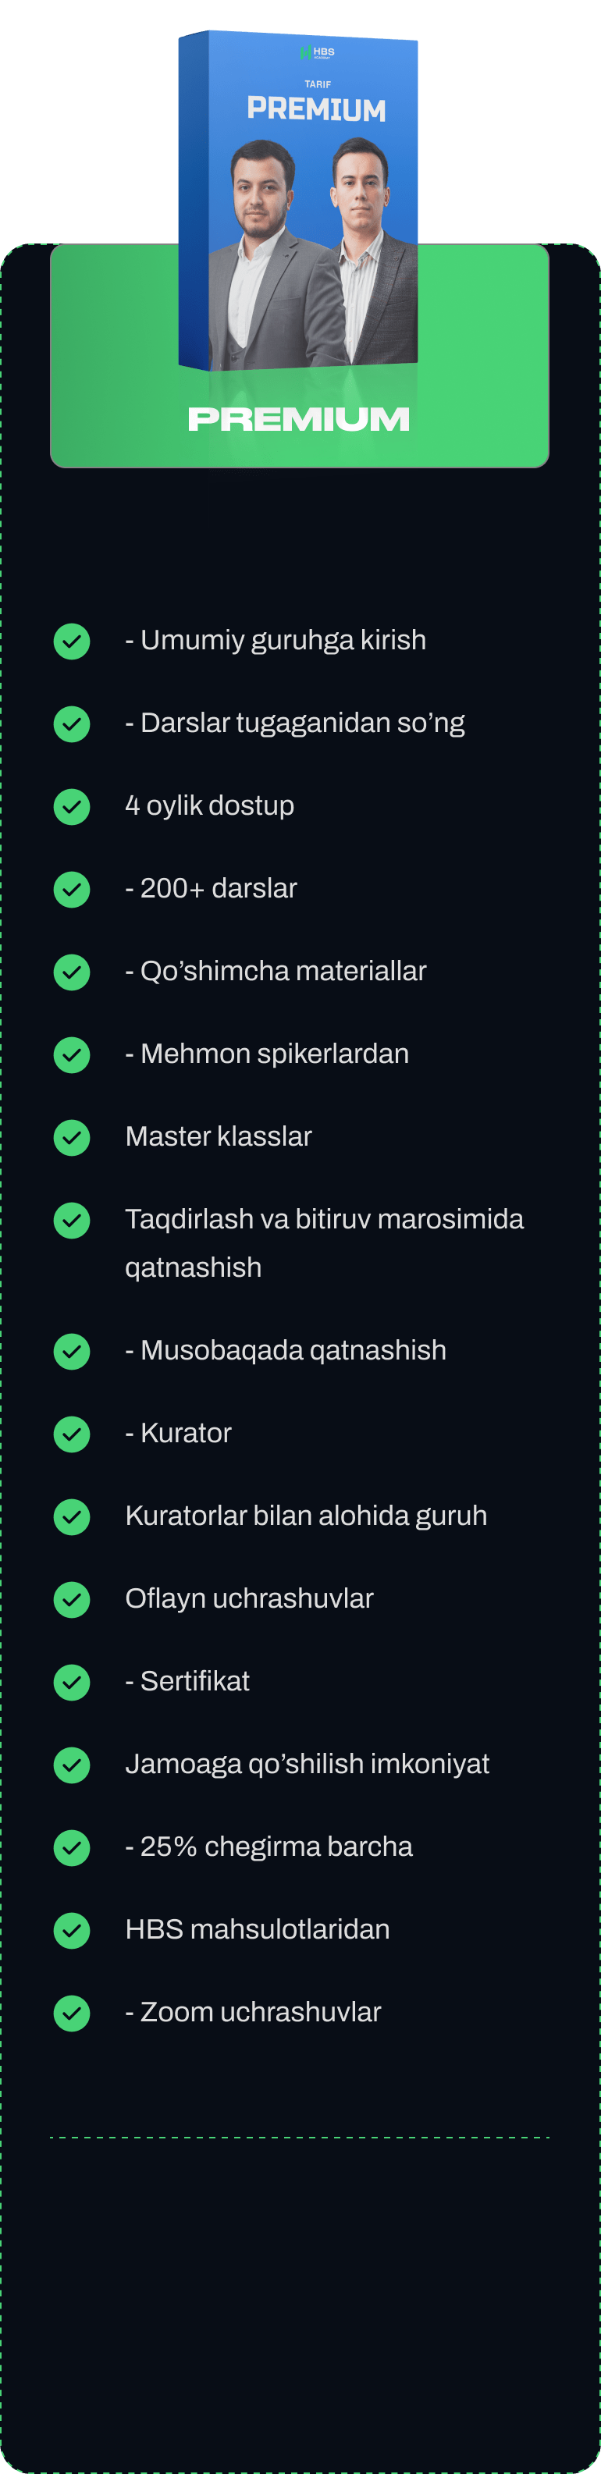Click the Darslar tugaganidan so'ng text
This screenshot has height=2474, width=601.
pos(295,723)
